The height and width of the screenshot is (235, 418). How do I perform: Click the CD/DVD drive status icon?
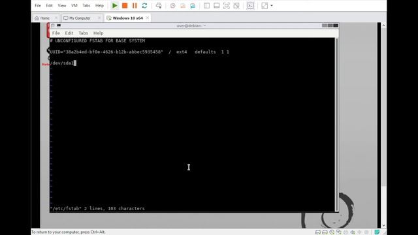click(x=332, y=232)
